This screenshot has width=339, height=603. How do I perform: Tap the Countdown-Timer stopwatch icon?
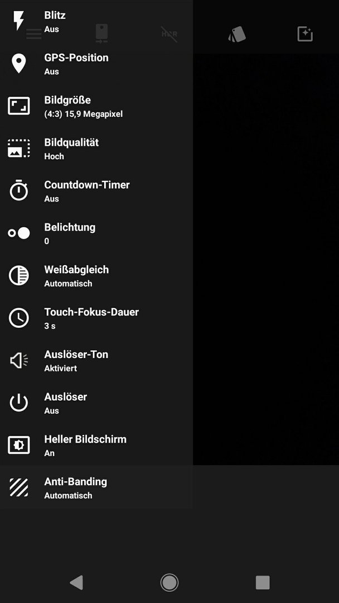click(x=19, y=191)
